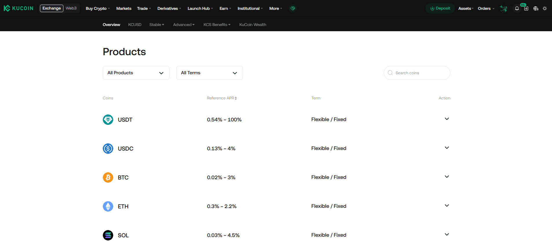Go to KuCoin Wealth
Screen dimensions: 552x248
(x=253, y=25)
